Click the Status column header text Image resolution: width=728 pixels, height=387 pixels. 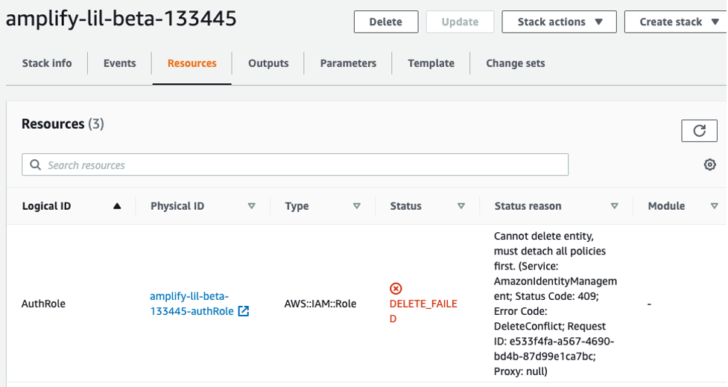tap(406, 206)
